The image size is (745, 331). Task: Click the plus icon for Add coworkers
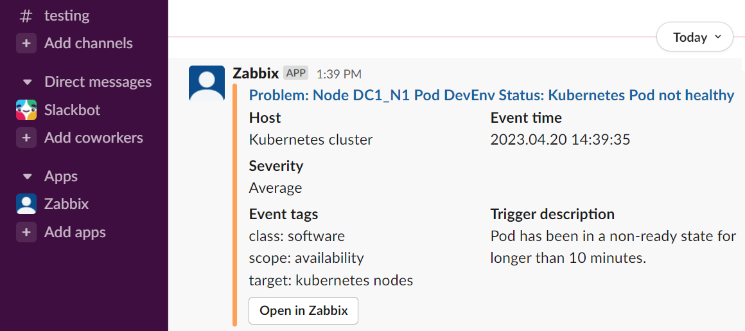coord(26,138)
